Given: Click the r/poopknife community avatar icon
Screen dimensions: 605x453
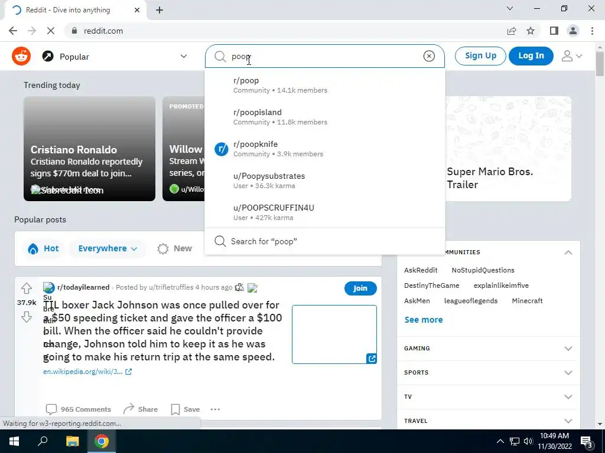Looking at the screenshot, I should 222,149.
